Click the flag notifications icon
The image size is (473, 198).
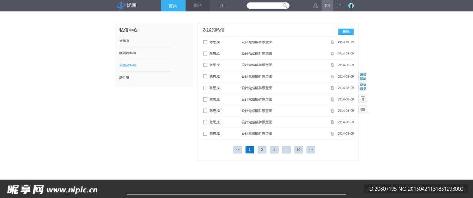coord(339,6)
